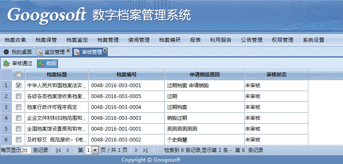Open the 档案收集 menu
Viewport: 343px width, 164px height.
[15, 40]
